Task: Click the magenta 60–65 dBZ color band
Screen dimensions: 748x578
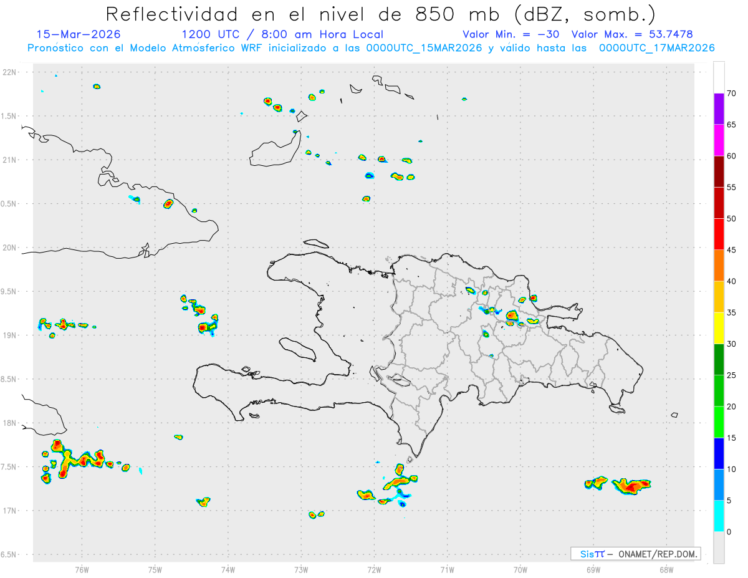Action: pyautogui.click(x=719, y=140)
